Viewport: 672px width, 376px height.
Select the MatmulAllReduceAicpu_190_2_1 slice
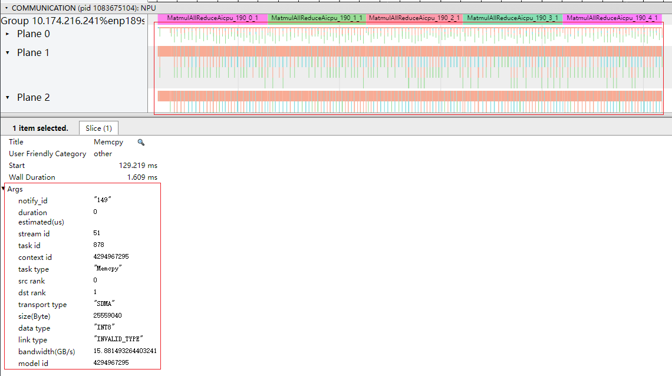414,18
